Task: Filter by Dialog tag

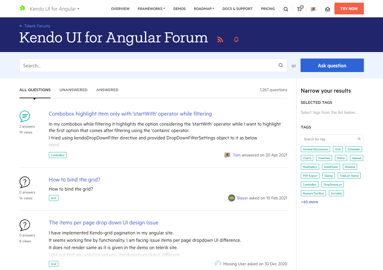Action: (x=329, y=176)
